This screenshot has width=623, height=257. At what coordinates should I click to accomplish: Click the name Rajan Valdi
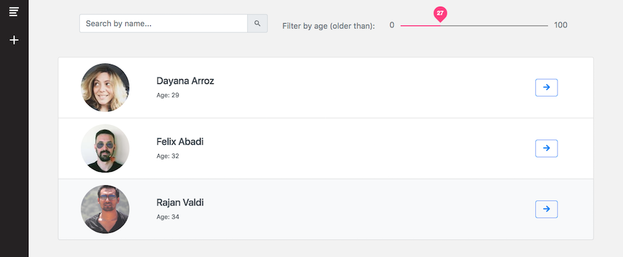180,203
